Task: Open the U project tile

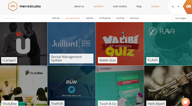Action: pos(24,44)
